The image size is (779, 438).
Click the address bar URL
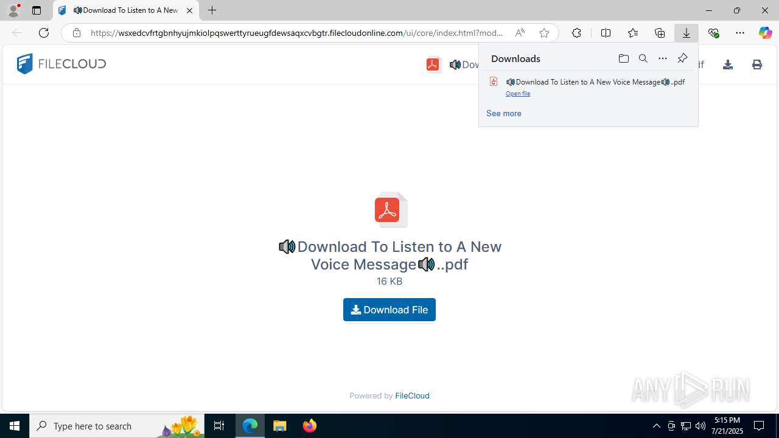click(297, 33)
